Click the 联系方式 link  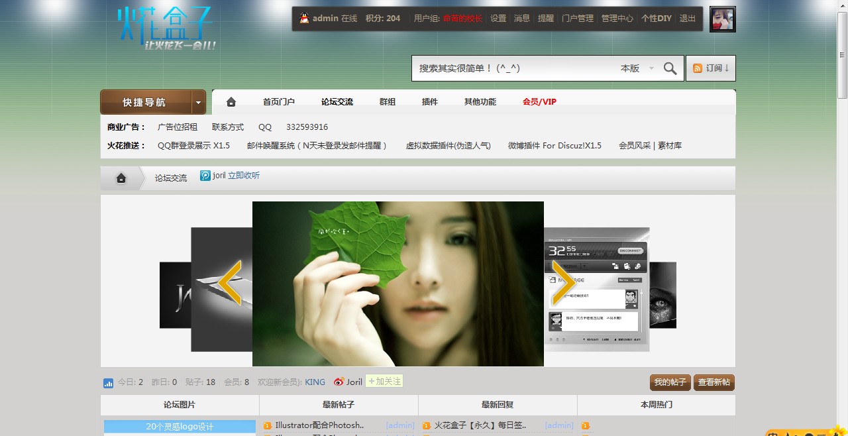(x=228, y=127)
